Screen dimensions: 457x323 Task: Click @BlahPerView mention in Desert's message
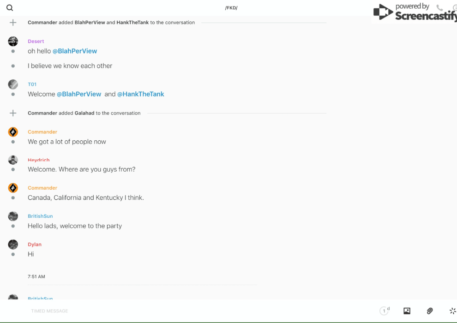tap(74, 51)
